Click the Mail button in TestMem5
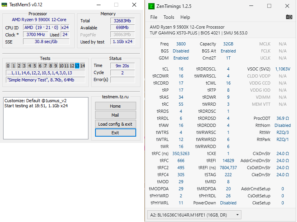The width and height of the screenshot is (297, 222). coord(115,115)
